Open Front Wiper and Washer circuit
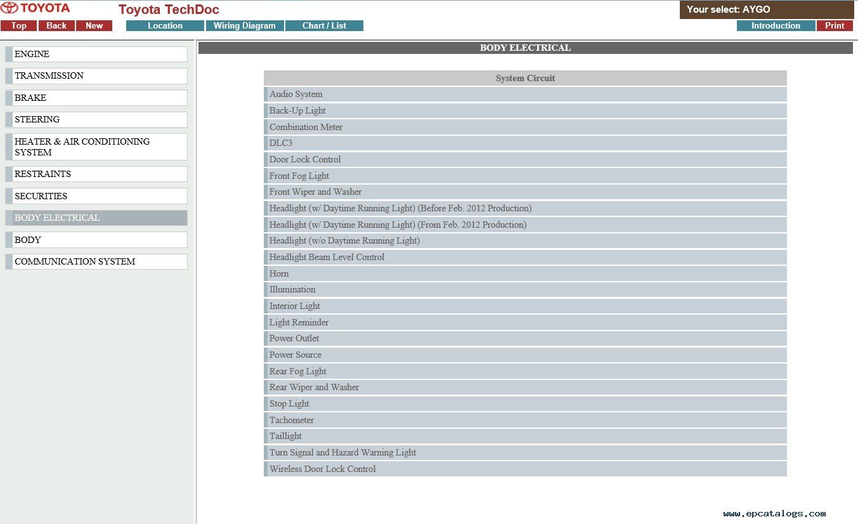This screenshot has width=858, height=524. 525,192
